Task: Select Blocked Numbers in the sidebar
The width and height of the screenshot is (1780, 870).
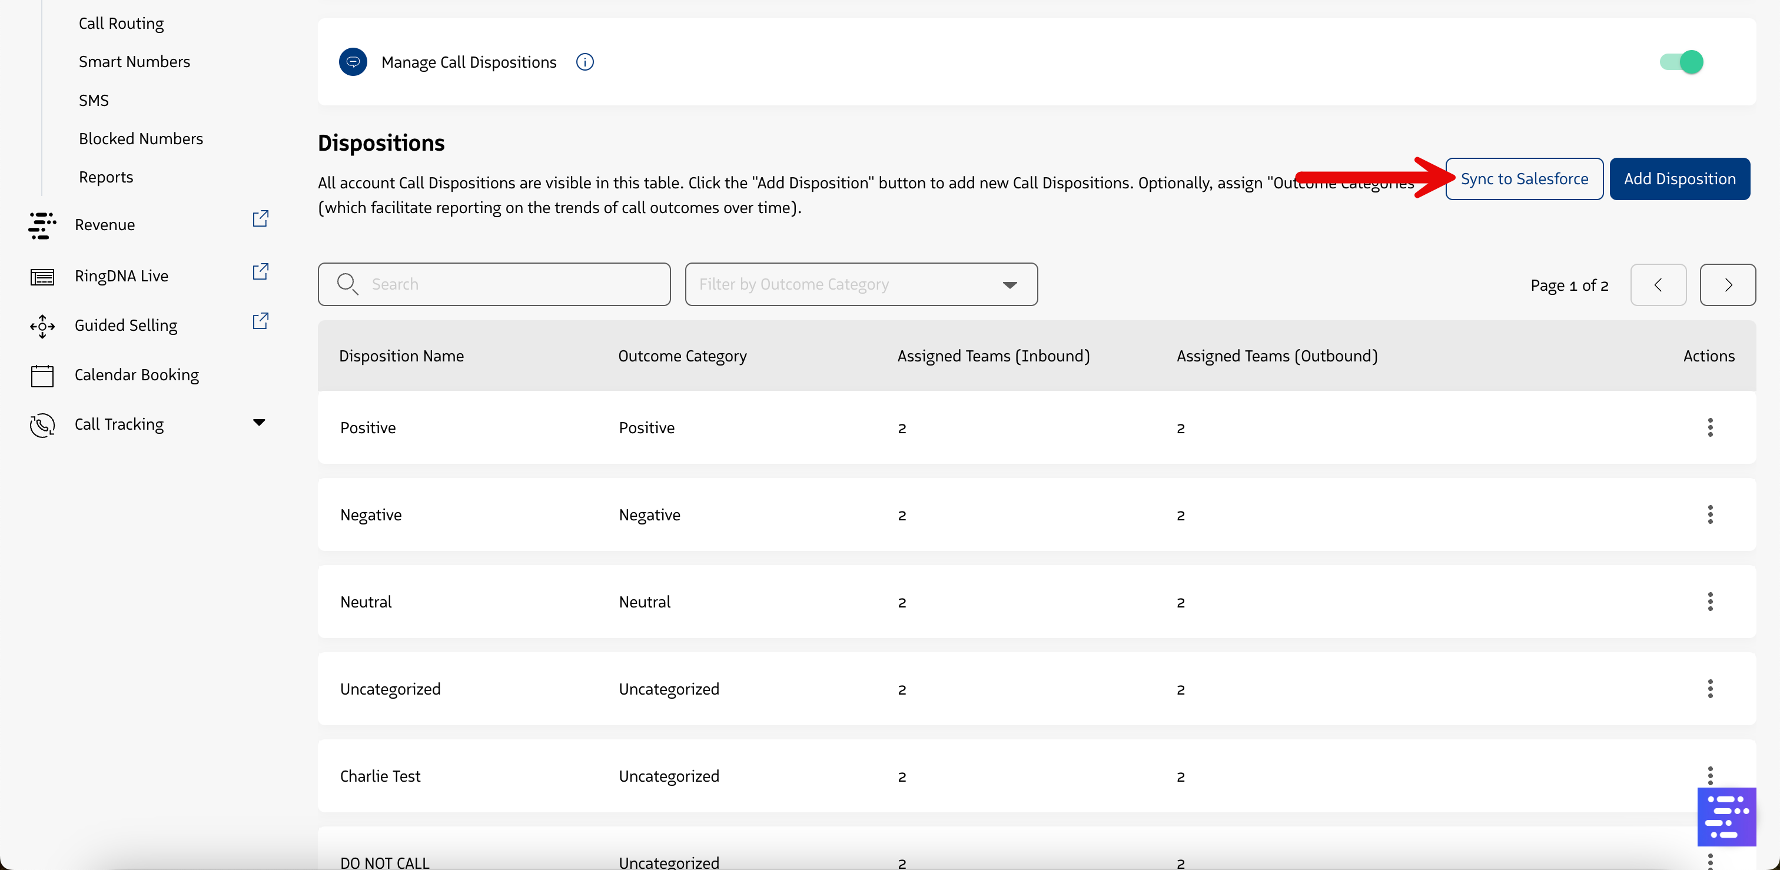Action: (x=140, y=139)
